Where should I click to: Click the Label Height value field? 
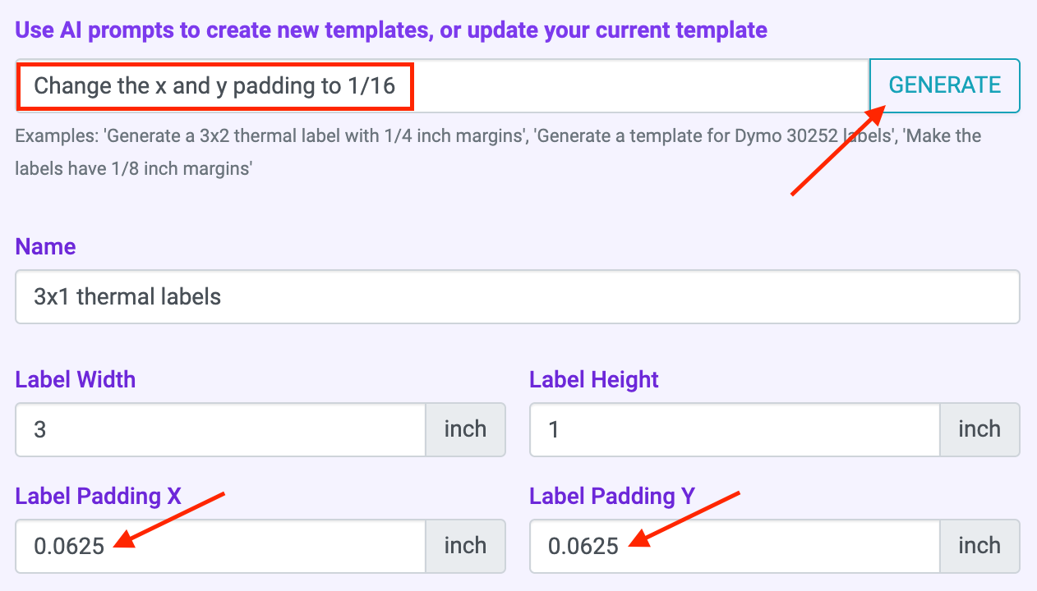coord(735,429)
